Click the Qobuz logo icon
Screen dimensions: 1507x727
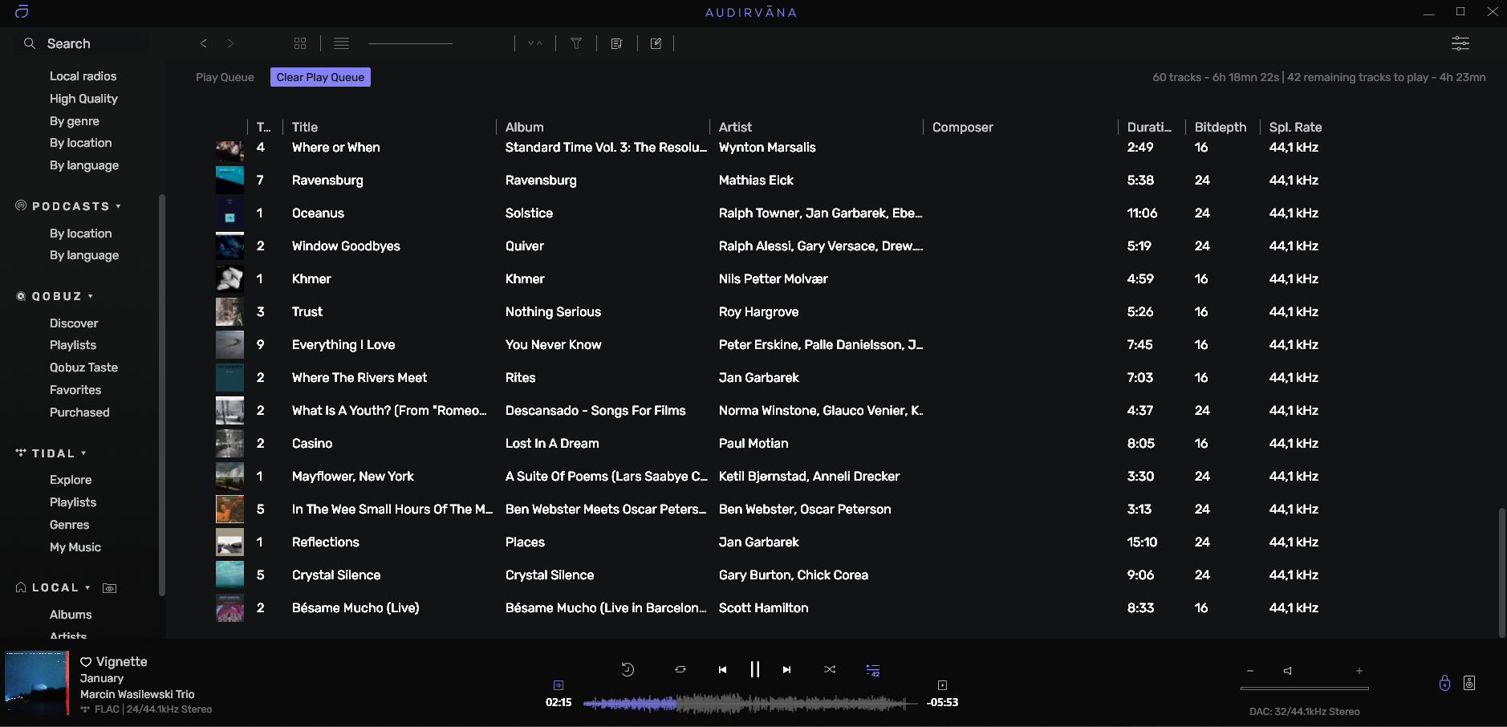22,296
